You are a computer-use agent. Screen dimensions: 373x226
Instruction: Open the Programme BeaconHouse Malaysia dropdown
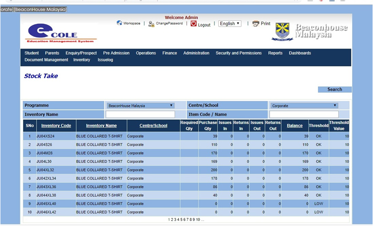[140, 105]
